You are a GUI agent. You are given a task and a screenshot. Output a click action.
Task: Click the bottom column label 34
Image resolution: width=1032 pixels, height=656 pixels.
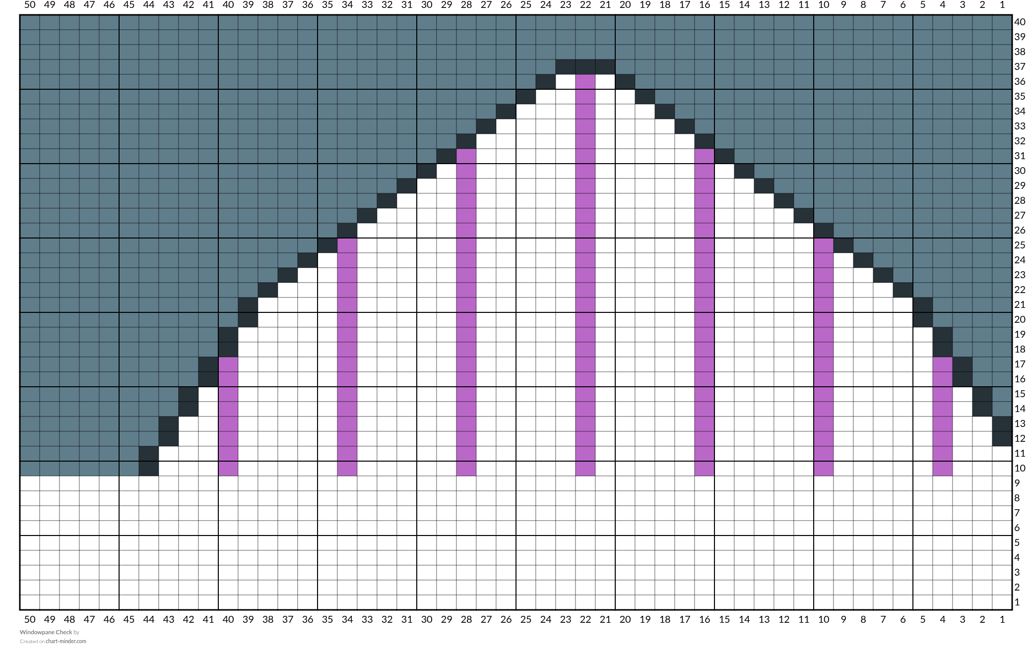347,619
